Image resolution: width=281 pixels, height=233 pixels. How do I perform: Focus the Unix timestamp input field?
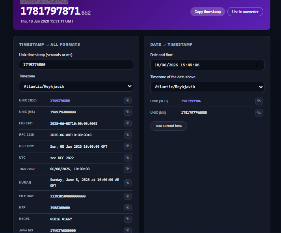click(x=76, y=65)
